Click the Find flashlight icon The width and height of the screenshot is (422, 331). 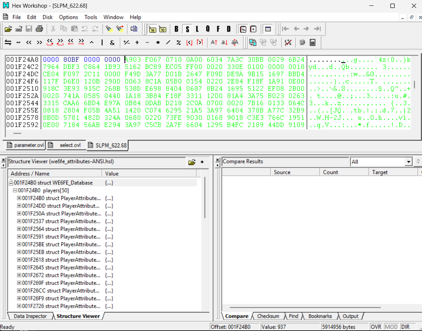pos(109,29)
